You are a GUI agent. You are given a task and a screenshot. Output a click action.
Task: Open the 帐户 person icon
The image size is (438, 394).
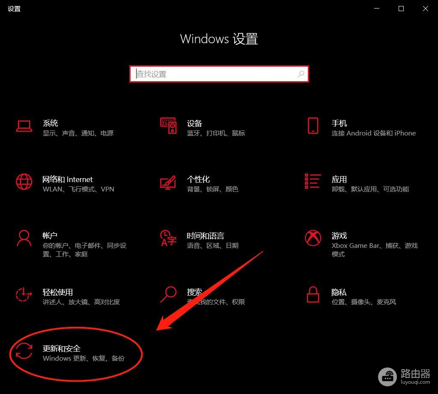click(24, 238)
